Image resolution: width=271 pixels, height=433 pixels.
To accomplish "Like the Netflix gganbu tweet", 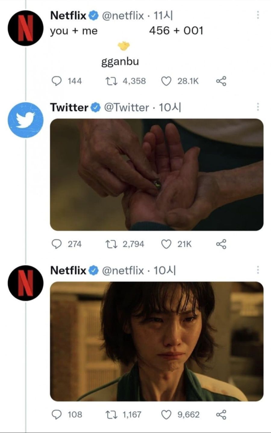I will [x=166, y=81].
